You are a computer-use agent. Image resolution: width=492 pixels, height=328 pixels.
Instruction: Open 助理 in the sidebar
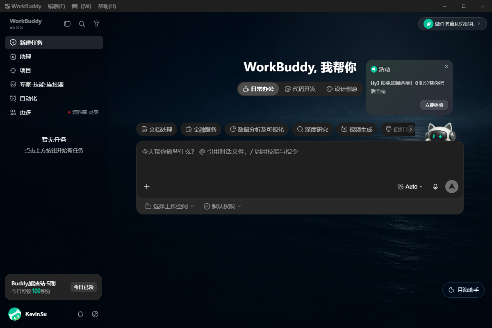click(54, 57)
